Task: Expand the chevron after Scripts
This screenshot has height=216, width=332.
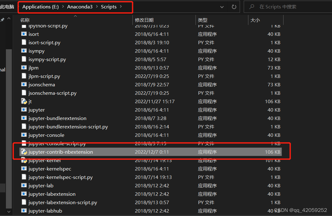Action: (x=121, y=7)
